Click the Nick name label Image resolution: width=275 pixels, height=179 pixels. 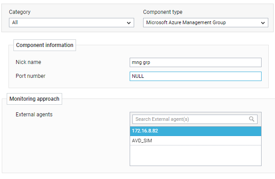tap(28, 62)
